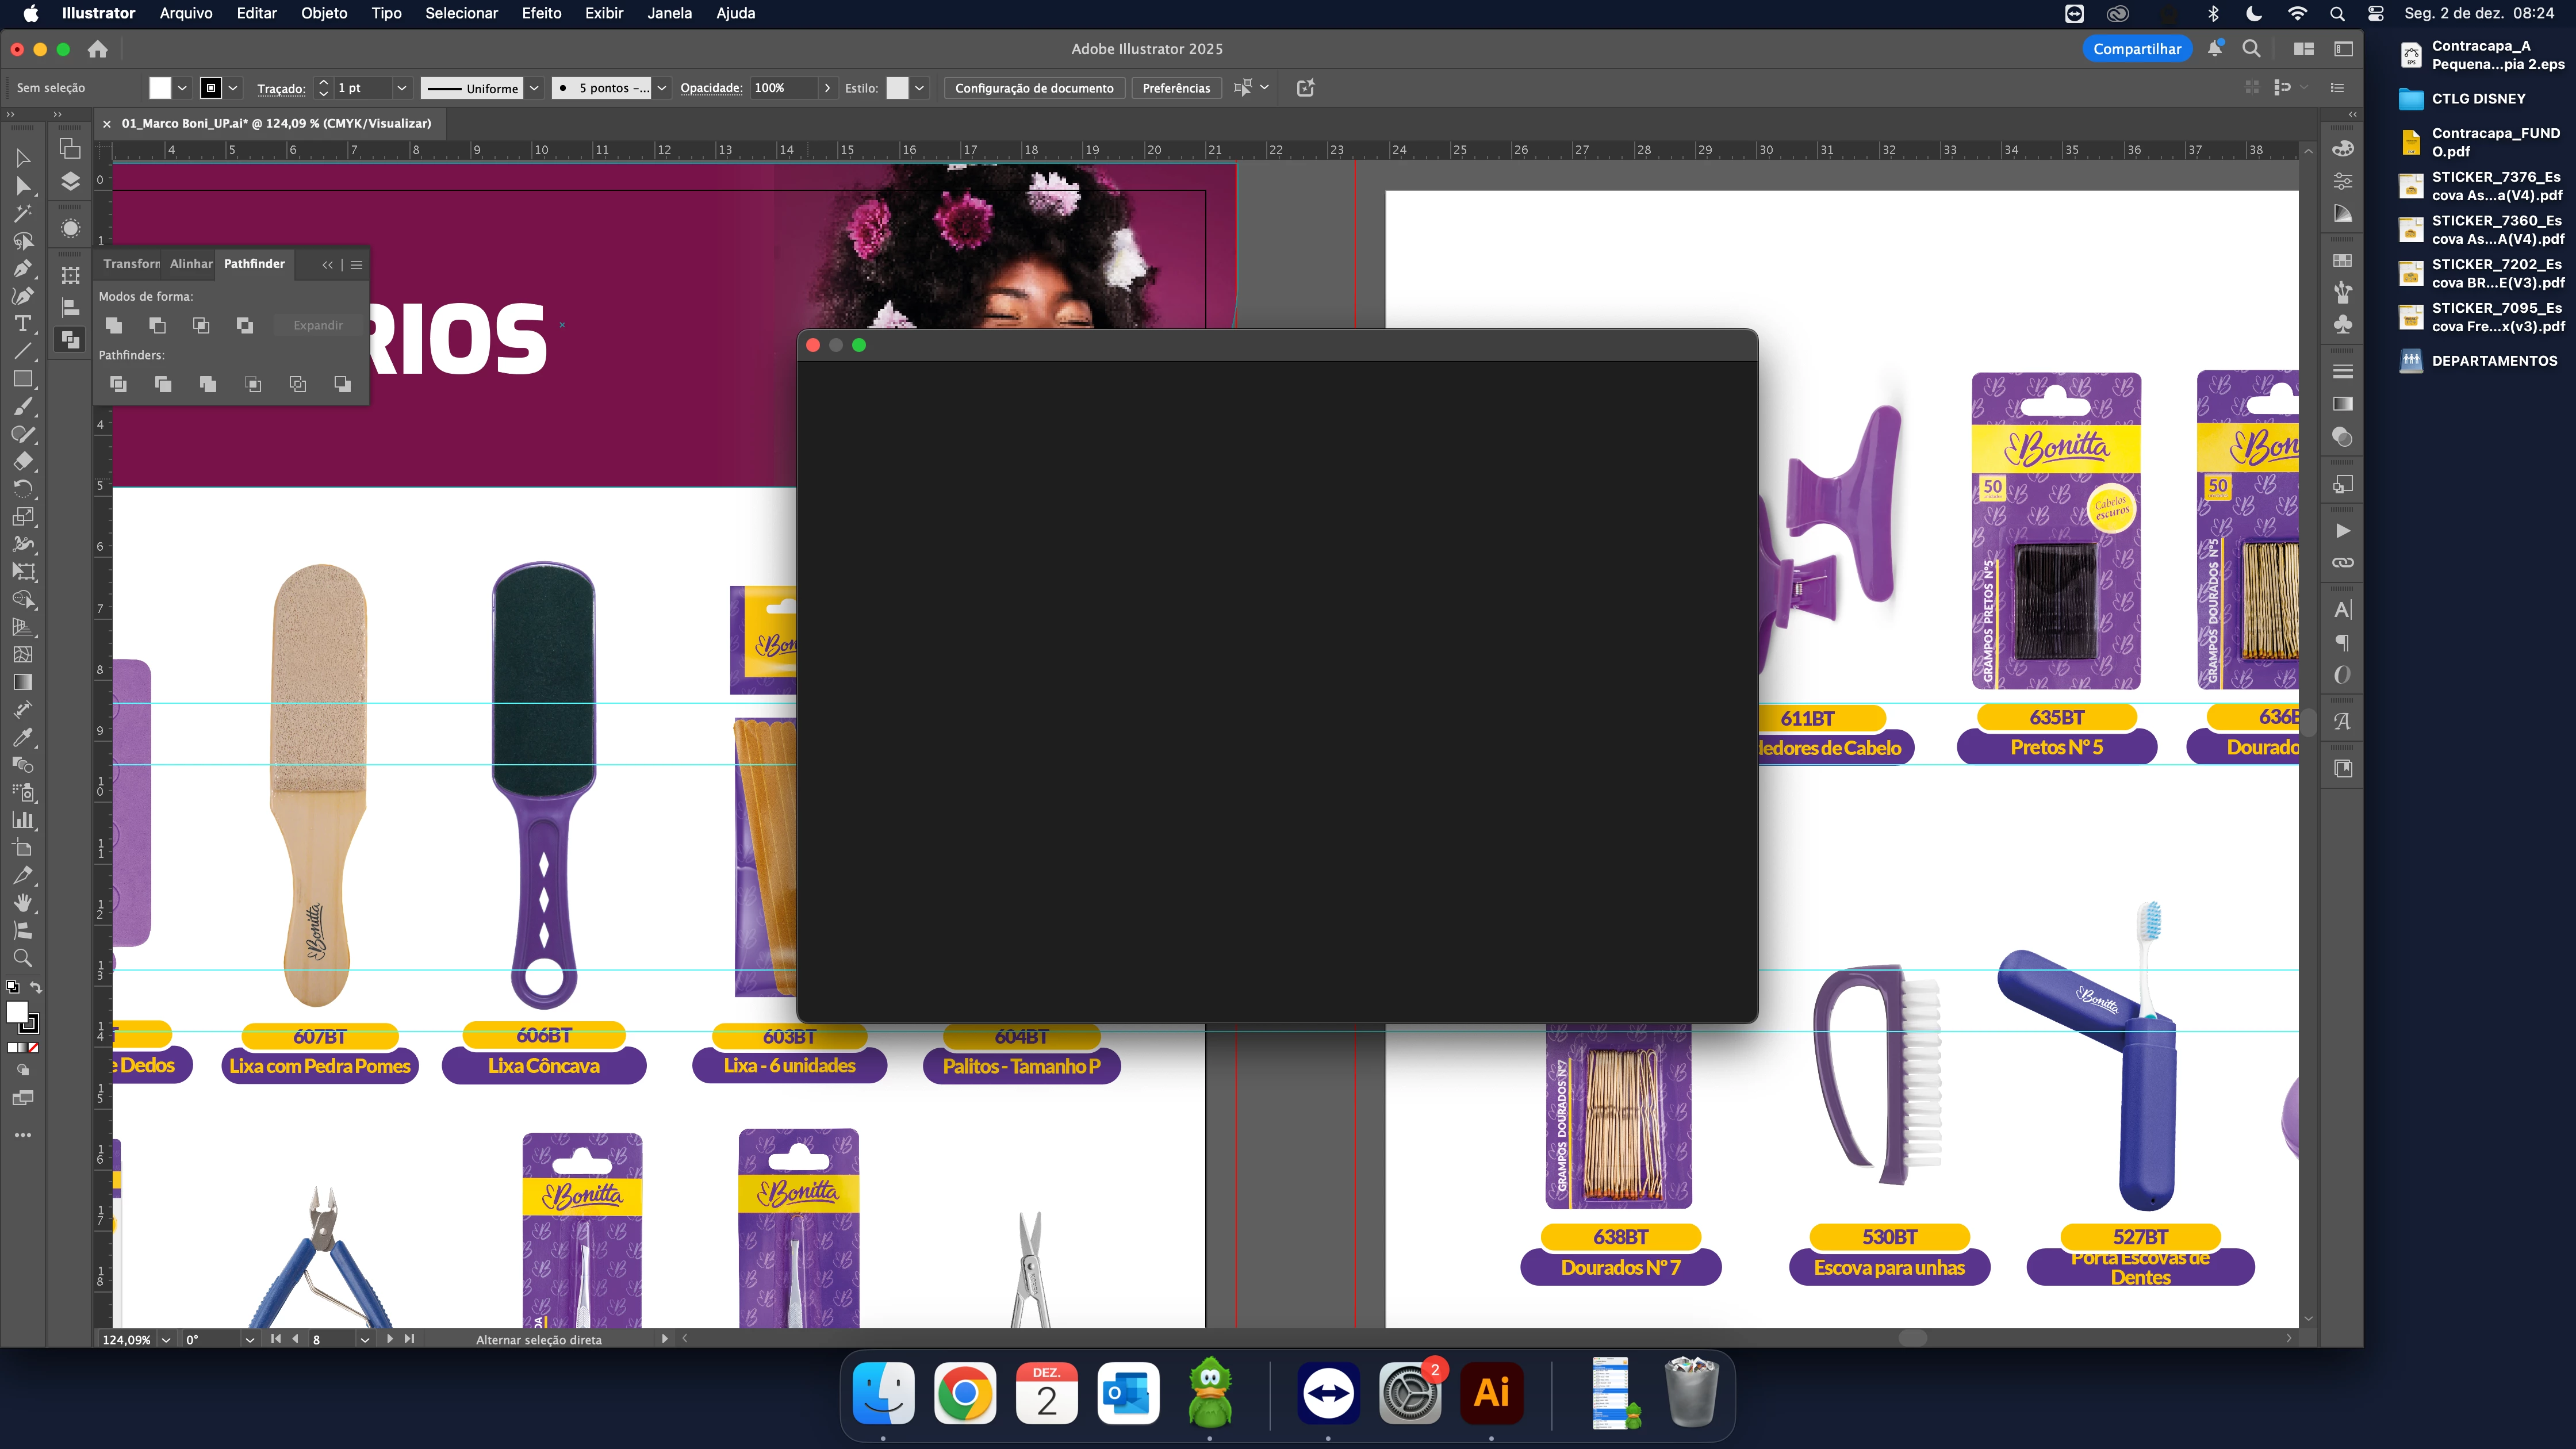Select the Magic Wand tool

22,213
